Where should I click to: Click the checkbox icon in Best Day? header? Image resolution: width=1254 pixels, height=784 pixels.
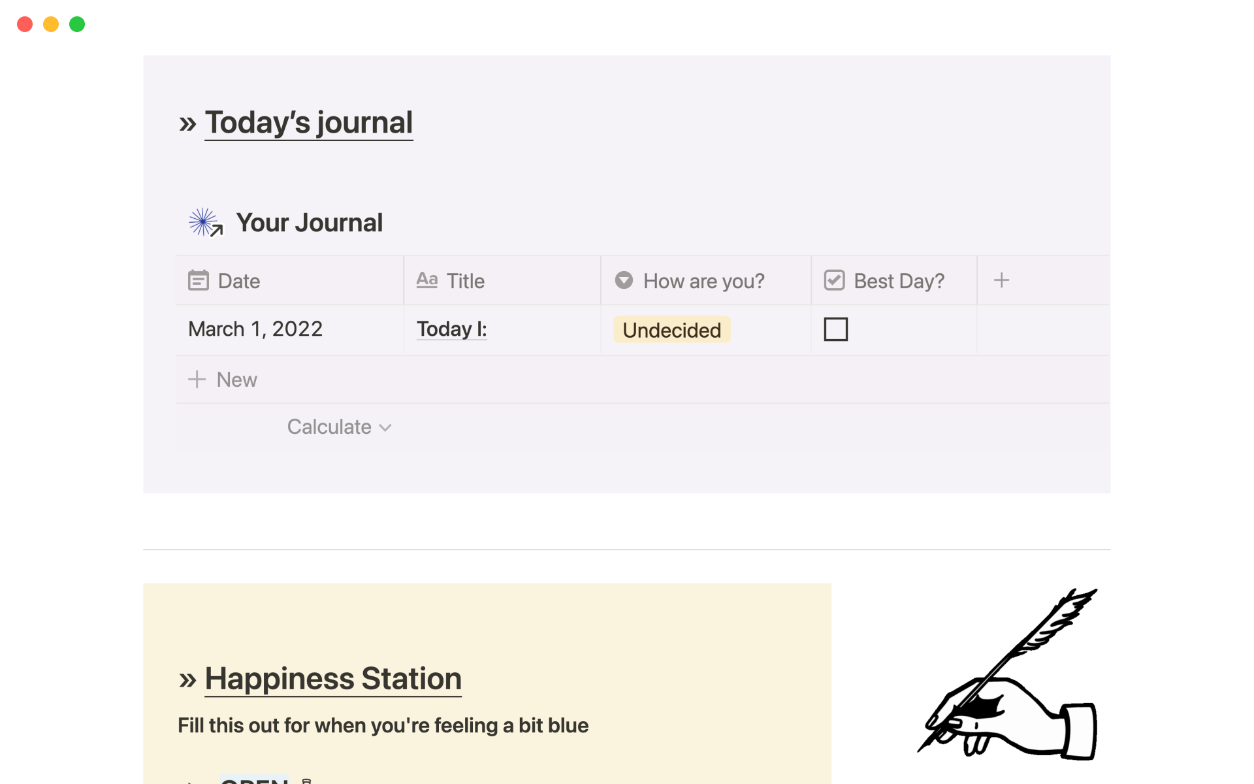click(x=834, y=280)
